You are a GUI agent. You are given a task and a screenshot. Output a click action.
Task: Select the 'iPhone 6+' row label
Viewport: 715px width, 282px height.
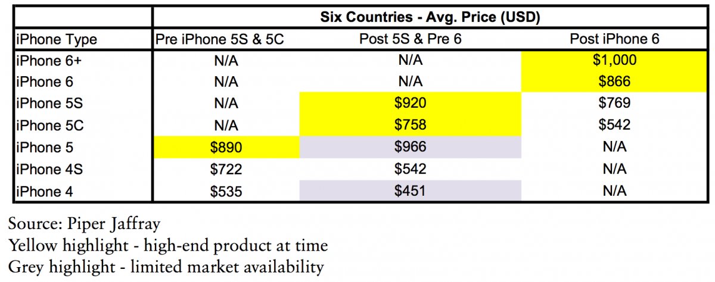[x=41, y=60]
